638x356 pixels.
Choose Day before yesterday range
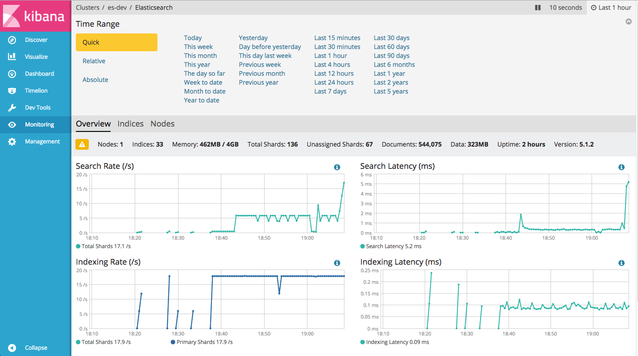point(270,47)
